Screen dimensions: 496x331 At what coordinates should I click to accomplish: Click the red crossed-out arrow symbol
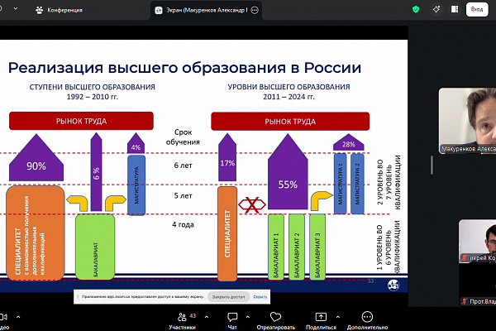coord(252,204)
